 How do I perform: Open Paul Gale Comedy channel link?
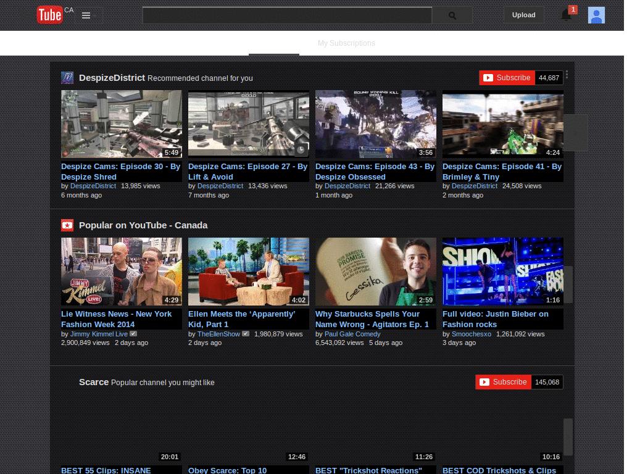352,334
